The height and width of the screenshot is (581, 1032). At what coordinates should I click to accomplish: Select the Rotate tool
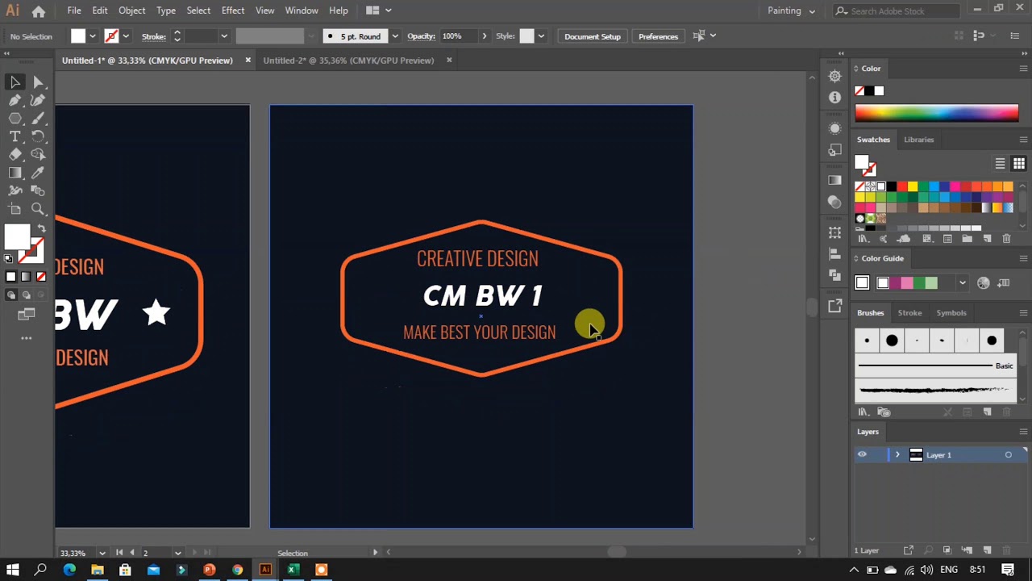point(38,136)
